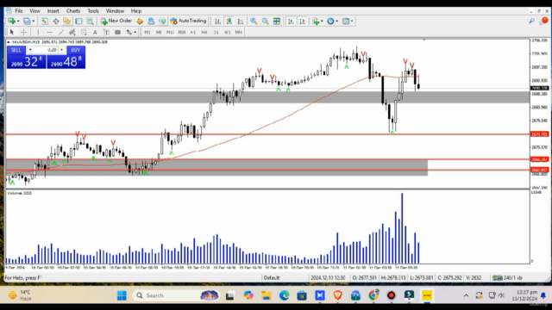Click the SELL one-click trading button
This screenshot has height=310, width=552.
[x=16, y=50]
